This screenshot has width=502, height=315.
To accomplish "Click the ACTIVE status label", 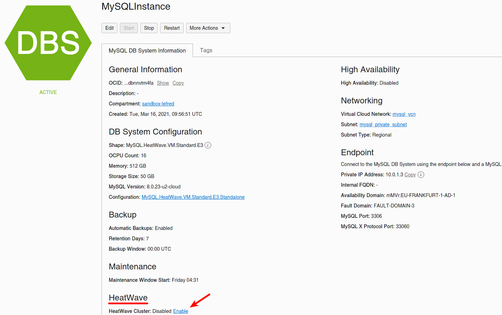I will pos(48,92).
